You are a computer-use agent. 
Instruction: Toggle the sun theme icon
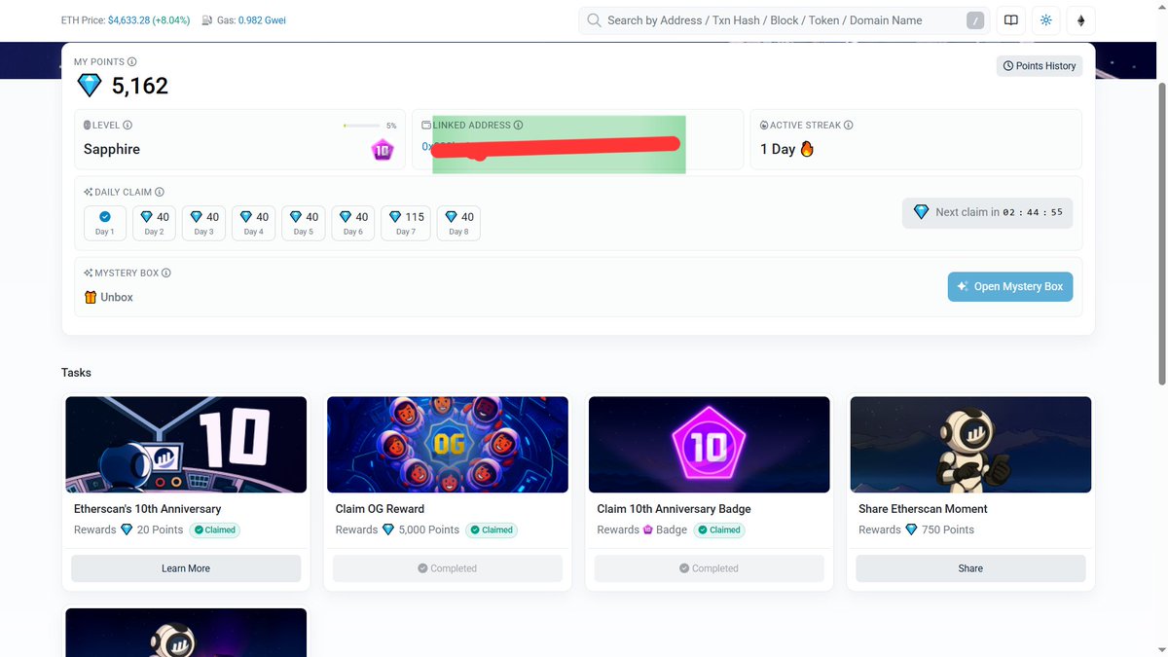[1046, 20]
